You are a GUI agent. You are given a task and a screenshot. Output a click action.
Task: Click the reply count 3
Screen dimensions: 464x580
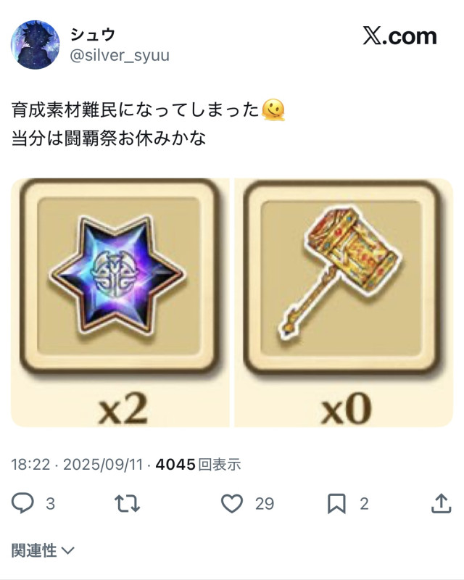coord(50,504)
